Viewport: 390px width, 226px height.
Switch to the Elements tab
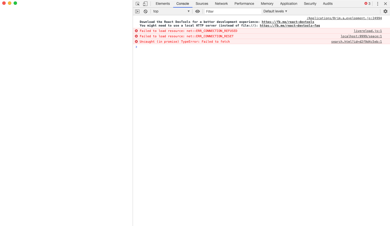point(162,4)
